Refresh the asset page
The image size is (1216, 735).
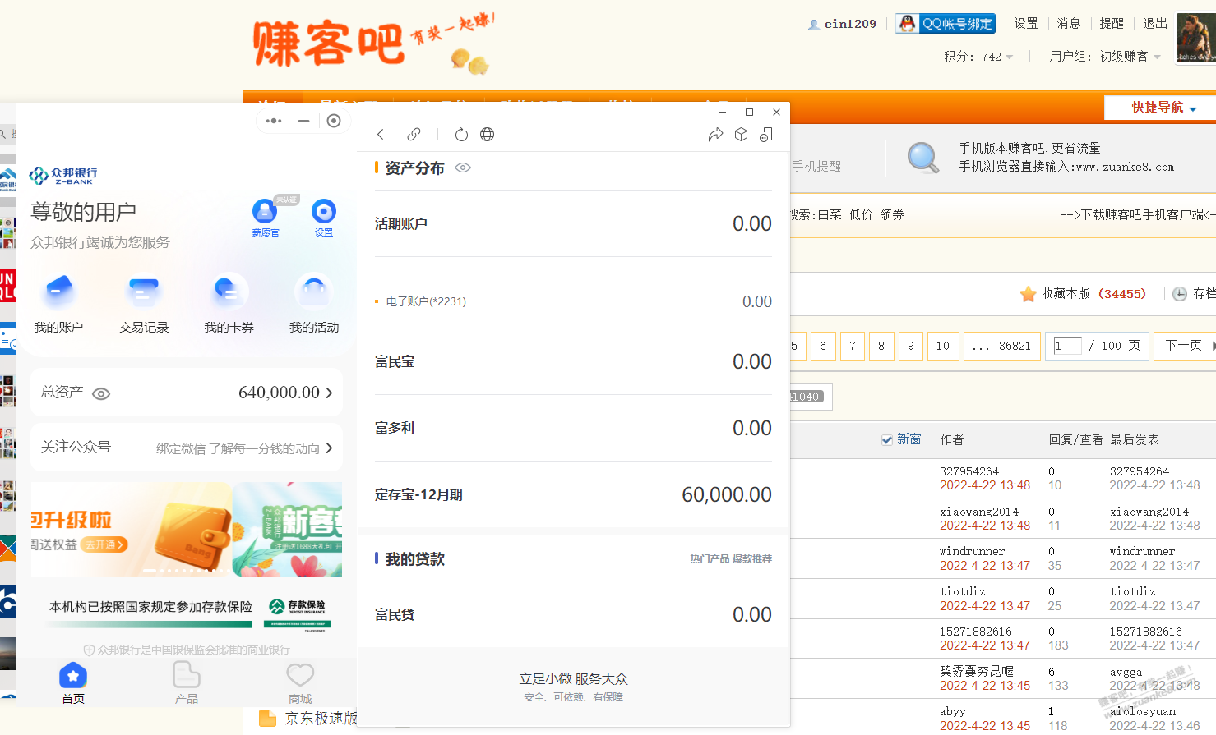(x=461, y=135)
